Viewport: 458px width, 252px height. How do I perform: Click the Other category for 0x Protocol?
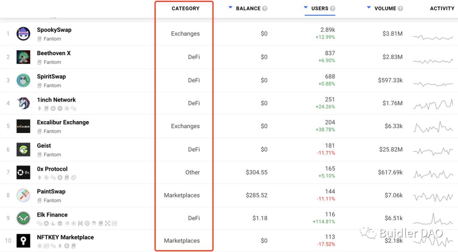(193, 172)
